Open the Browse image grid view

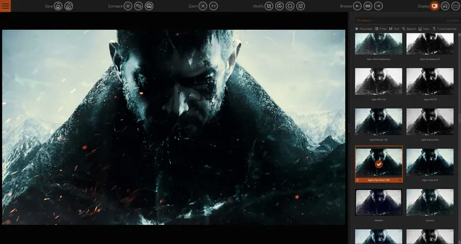368,6
